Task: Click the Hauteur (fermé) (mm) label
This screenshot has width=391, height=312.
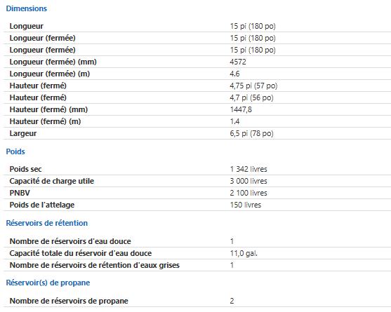Action: click(x=48, y=109)
